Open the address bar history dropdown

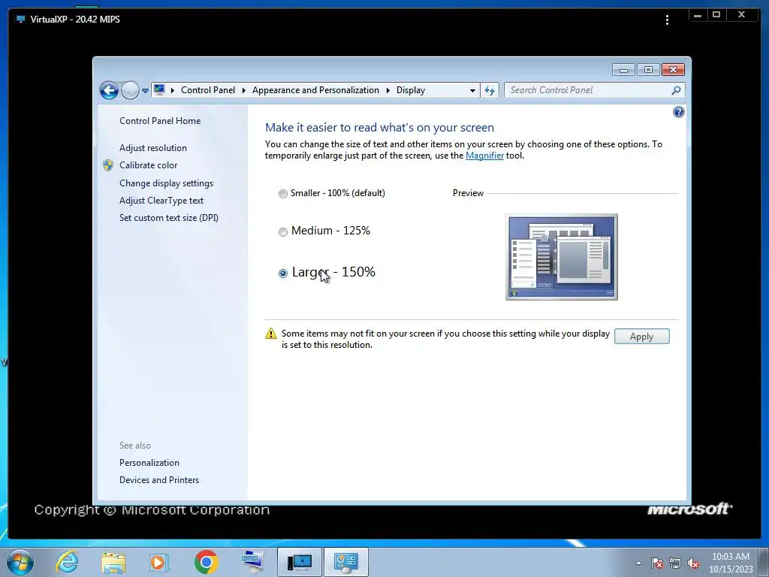pos(472,91)
